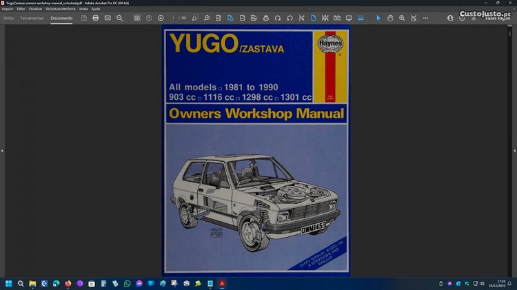The image size is (517, 290).
Task: Open the three-dots more tools menu
Action: click(425, 18)
